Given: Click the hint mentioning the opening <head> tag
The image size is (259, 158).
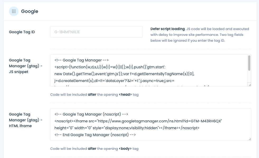Looking at the screenshot, I should 94,95.
